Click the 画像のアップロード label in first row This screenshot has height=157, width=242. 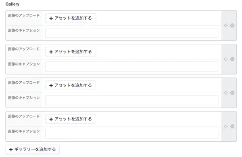coord(24,15)
